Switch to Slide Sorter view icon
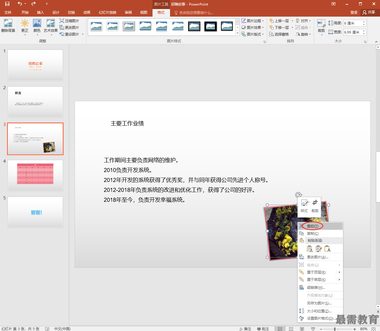 291,329
